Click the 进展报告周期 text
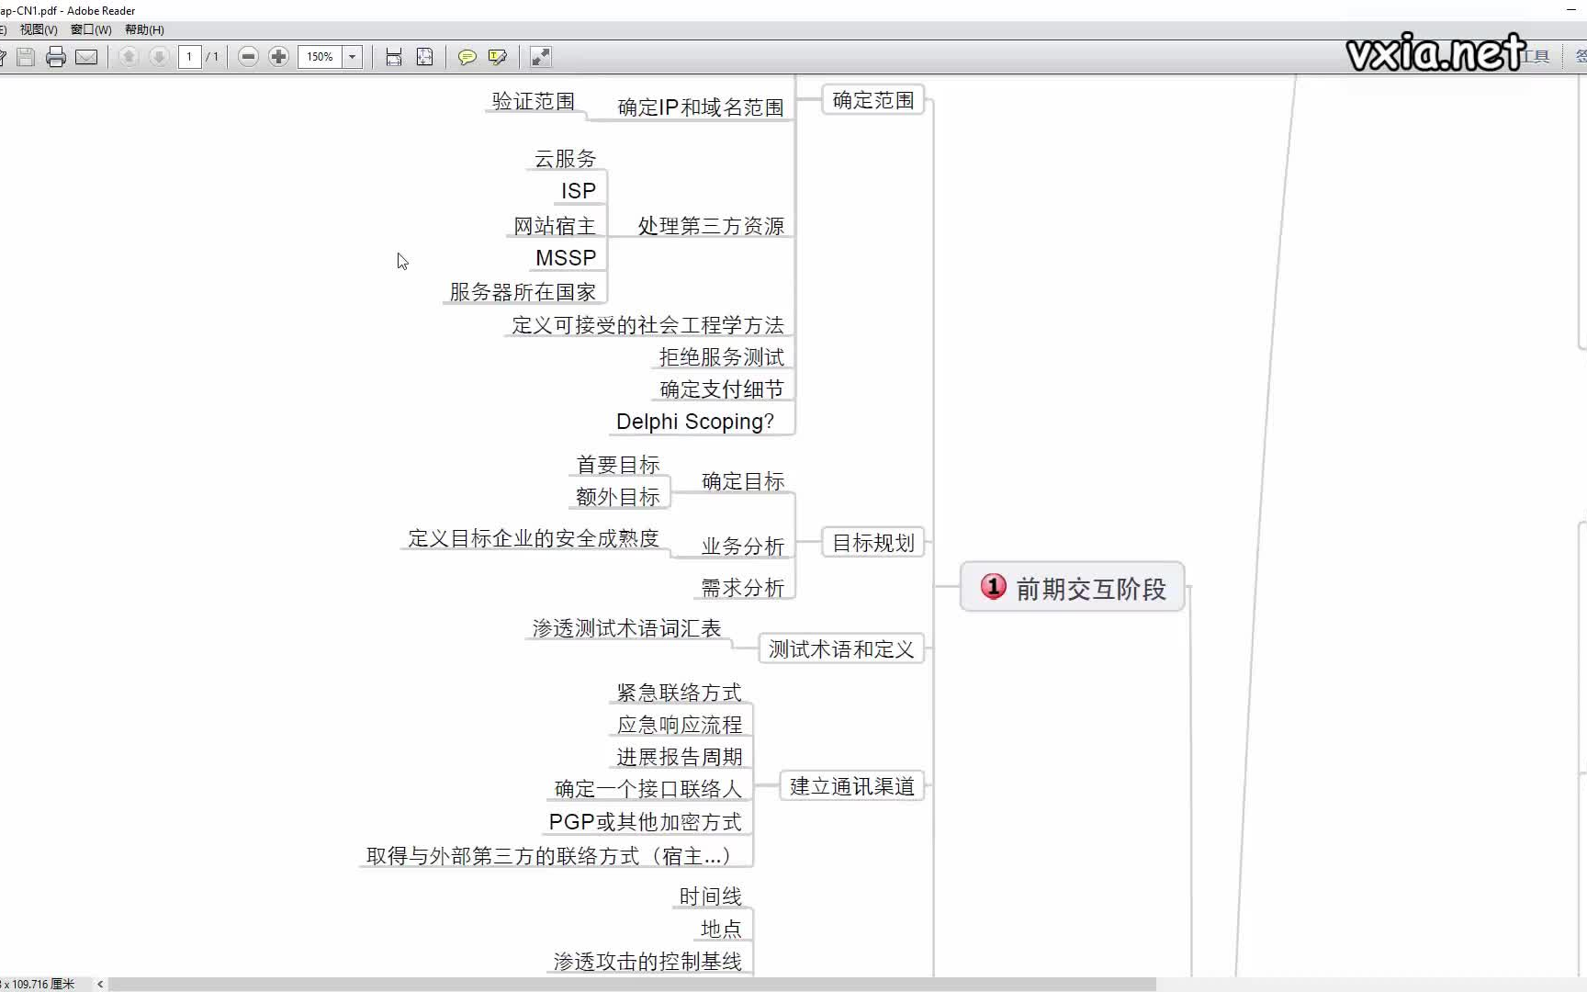Viewport: 1587px width, 992px height. [680, 757]
